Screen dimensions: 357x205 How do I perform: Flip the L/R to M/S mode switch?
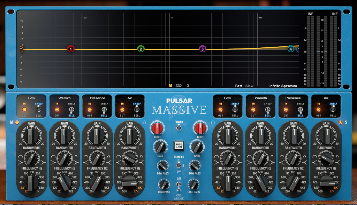(x=179, y=185)
